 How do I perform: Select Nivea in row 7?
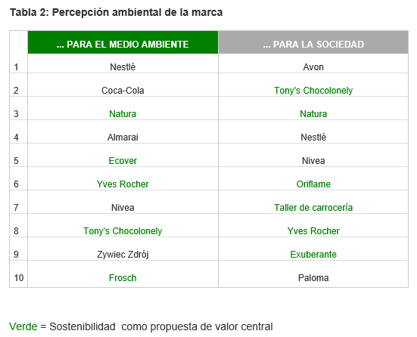(x=123, y=207)
